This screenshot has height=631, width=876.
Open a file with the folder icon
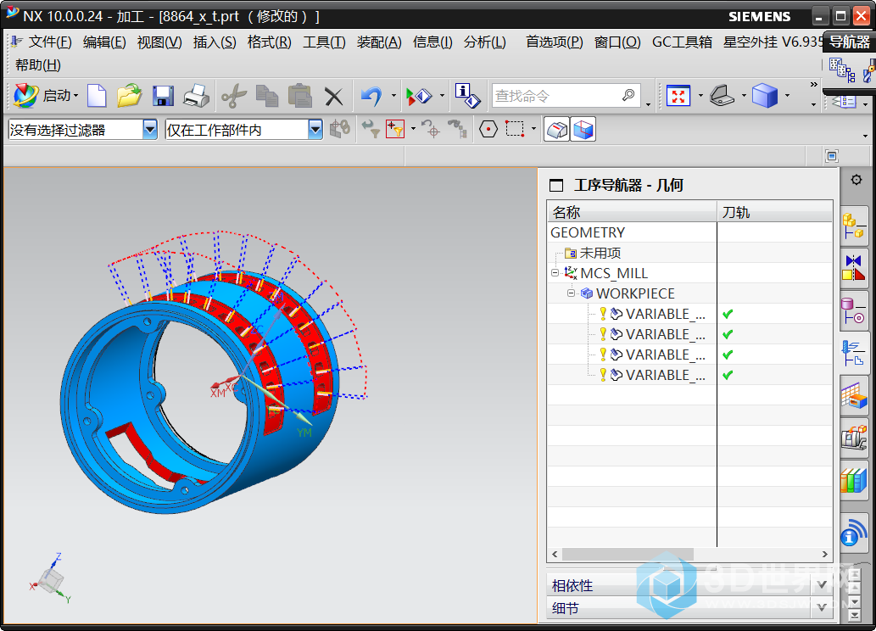point(130,96)
